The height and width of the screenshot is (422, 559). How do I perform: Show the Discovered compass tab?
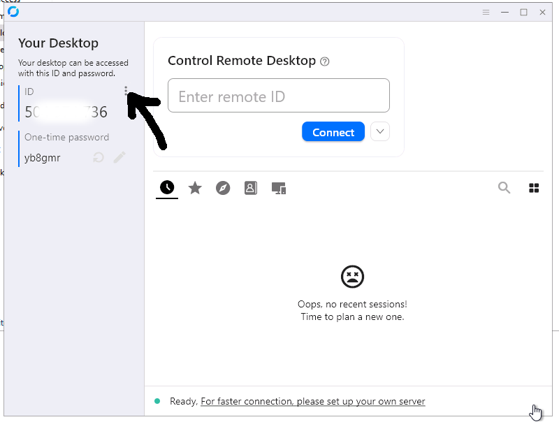pos(223,187)
